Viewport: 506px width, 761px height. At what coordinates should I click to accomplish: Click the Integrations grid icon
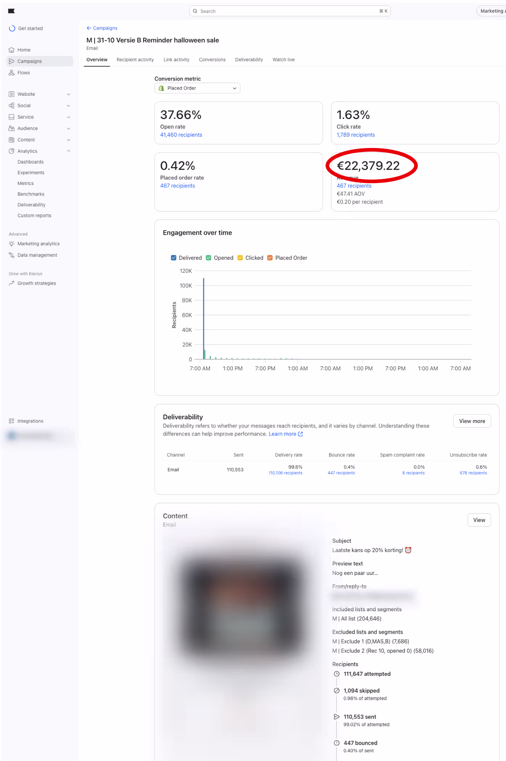pos(12,421)
